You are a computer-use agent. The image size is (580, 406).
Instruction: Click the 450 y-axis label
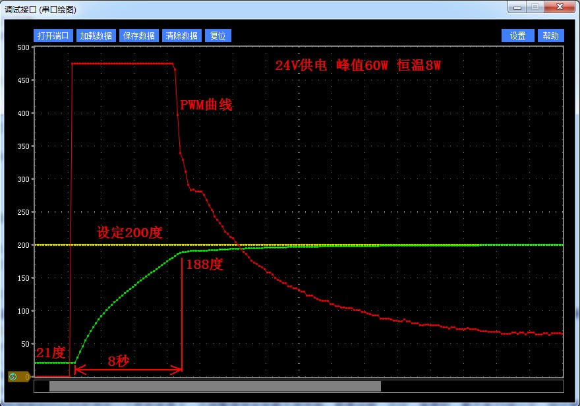coord(23,80)
